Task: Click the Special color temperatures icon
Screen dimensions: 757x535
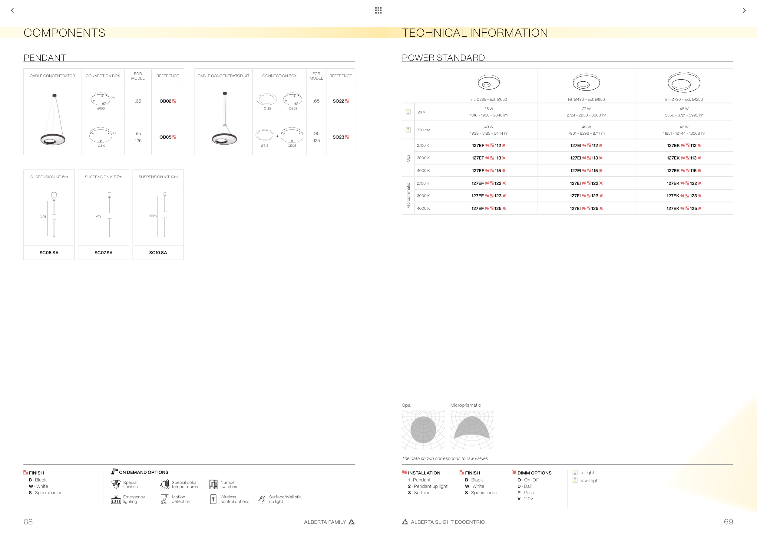Action: 164,484
